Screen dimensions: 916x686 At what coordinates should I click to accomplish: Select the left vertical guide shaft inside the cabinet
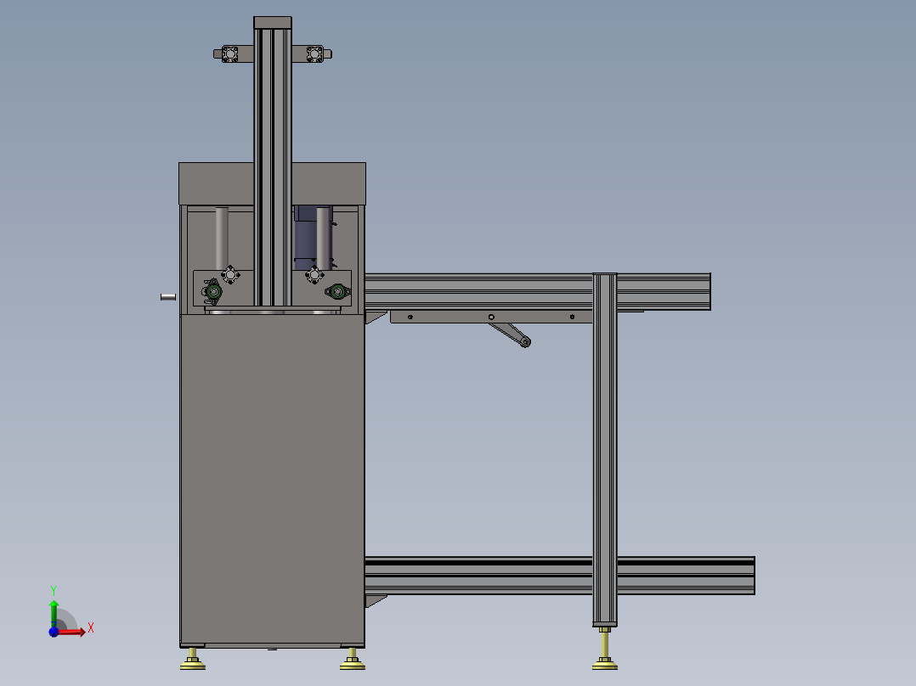click(x=222, y=239)
